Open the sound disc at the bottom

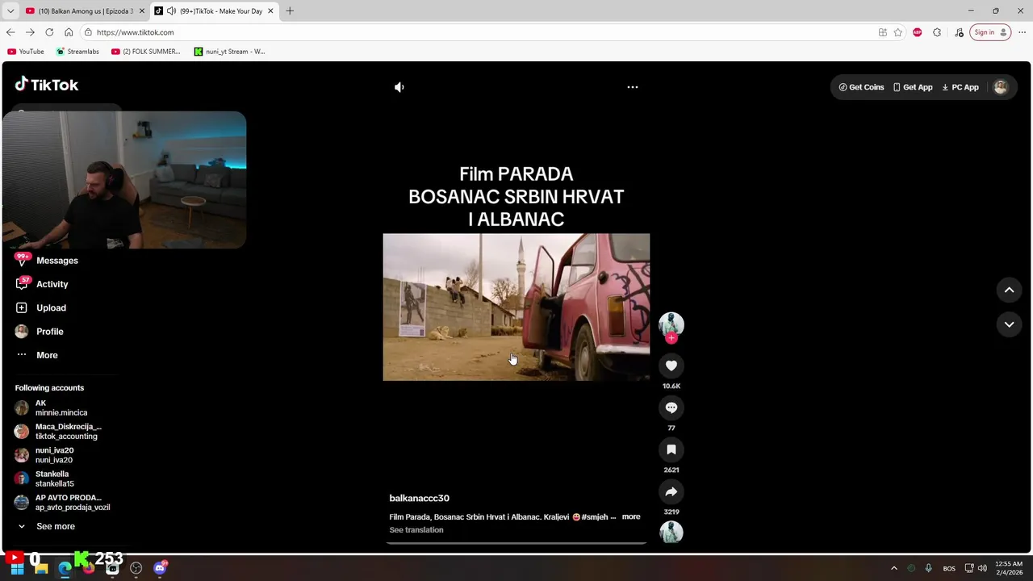click(x=671, y=533)
